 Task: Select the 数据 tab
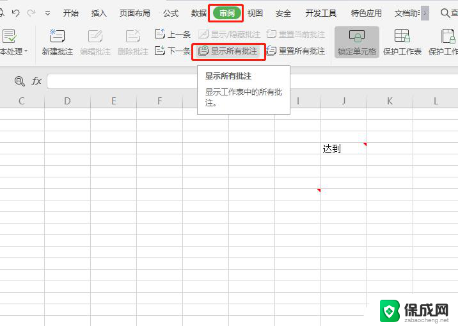pyautogui.click(x=199, y=13)
